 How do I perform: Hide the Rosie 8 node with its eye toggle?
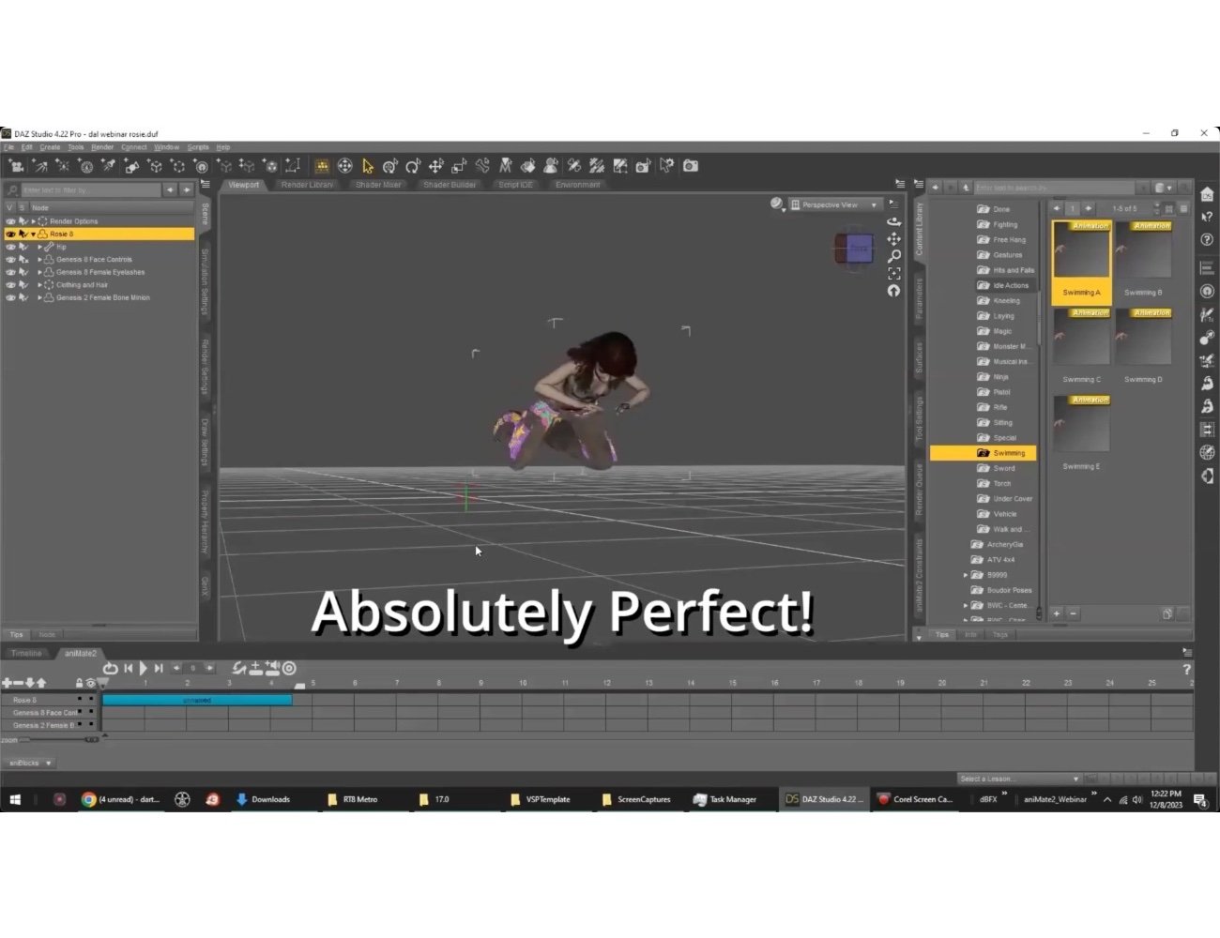click(x=9, y=233)
